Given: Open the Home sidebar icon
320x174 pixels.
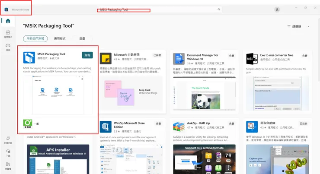Looking at the screenshot, I should [x=8, y=21].
